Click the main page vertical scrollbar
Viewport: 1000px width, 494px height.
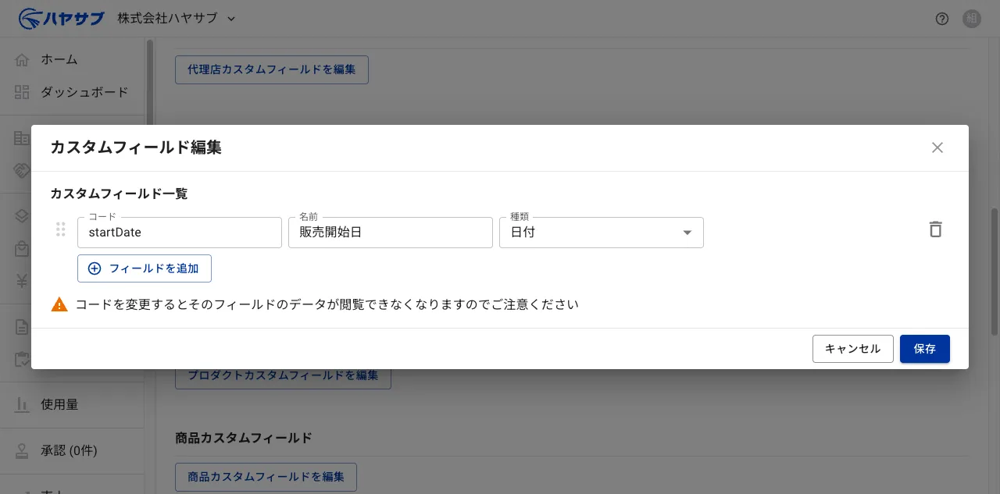[x=995, y=272]
